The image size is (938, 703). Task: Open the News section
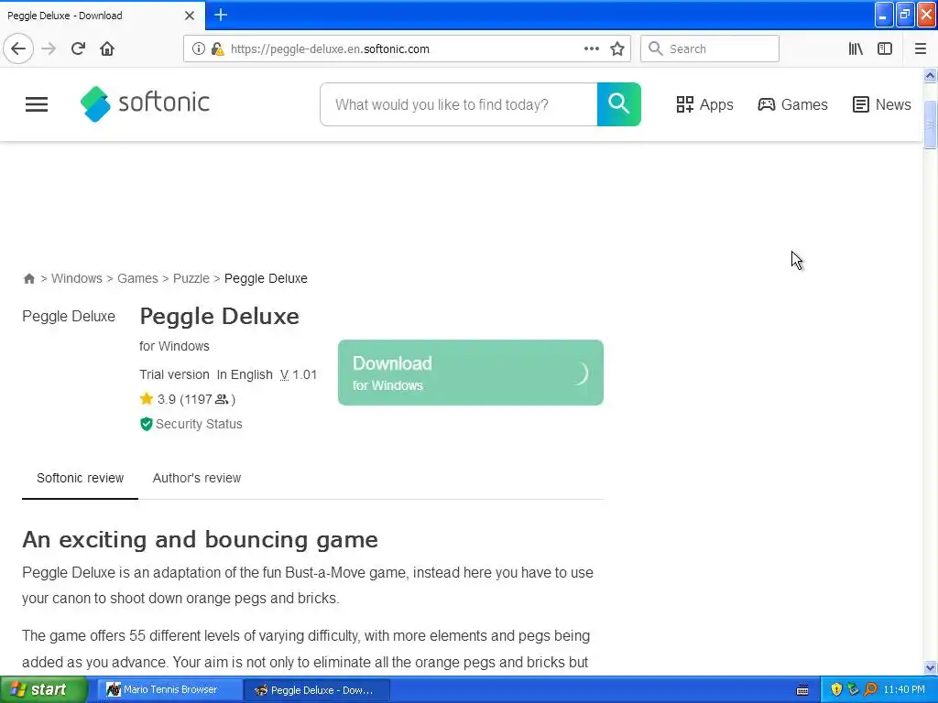click(881, 104)
